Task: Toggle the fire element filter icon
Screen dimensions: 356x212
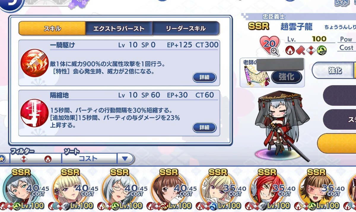Action: click(x=48, y=159)
